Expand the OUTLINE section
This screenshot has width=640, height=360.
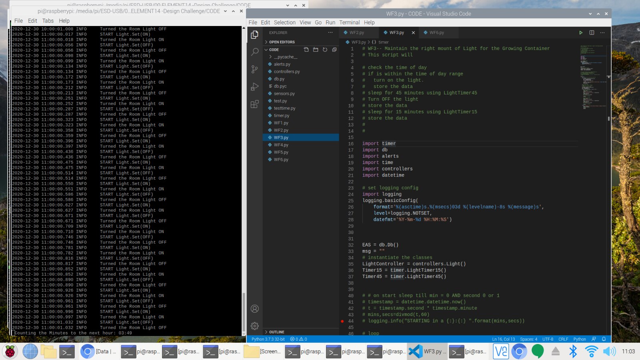coord(276,332)
